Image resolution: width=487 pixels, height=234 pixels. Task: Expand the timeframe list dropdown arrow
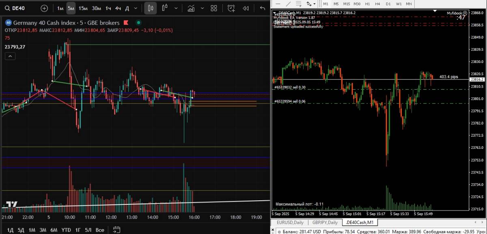[136, 8]
